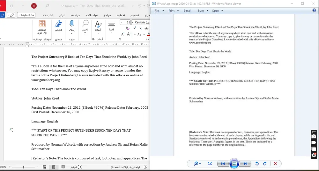Click the video recorder icon in the side overlay
Screen dimensions: 319x171
pos(314,143)
